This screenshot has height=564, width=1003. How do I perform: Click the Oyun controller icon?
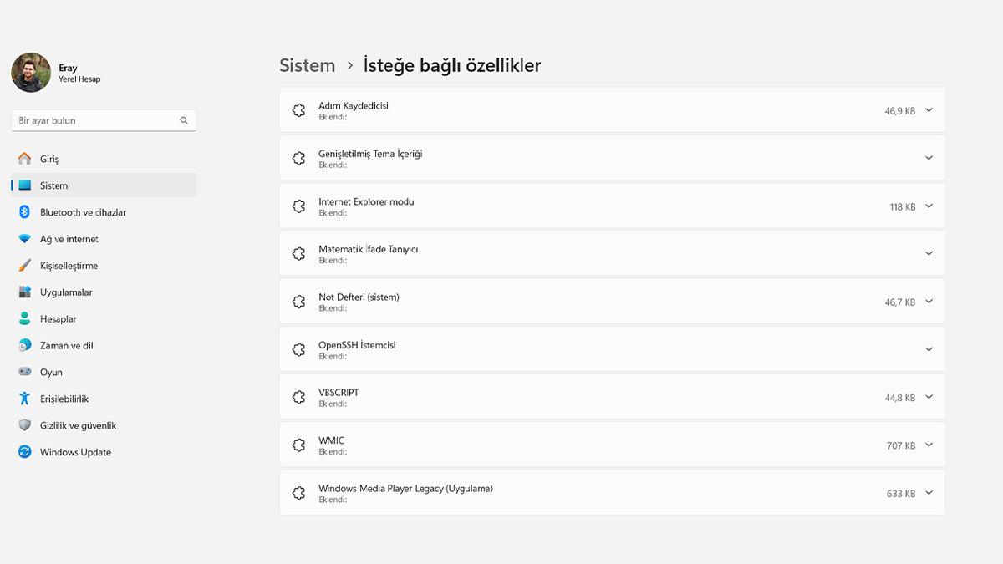coord(27,372)
